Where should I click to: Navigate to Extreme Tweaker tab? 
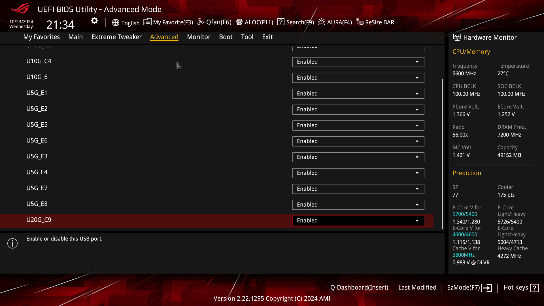(x=116, y=37)
